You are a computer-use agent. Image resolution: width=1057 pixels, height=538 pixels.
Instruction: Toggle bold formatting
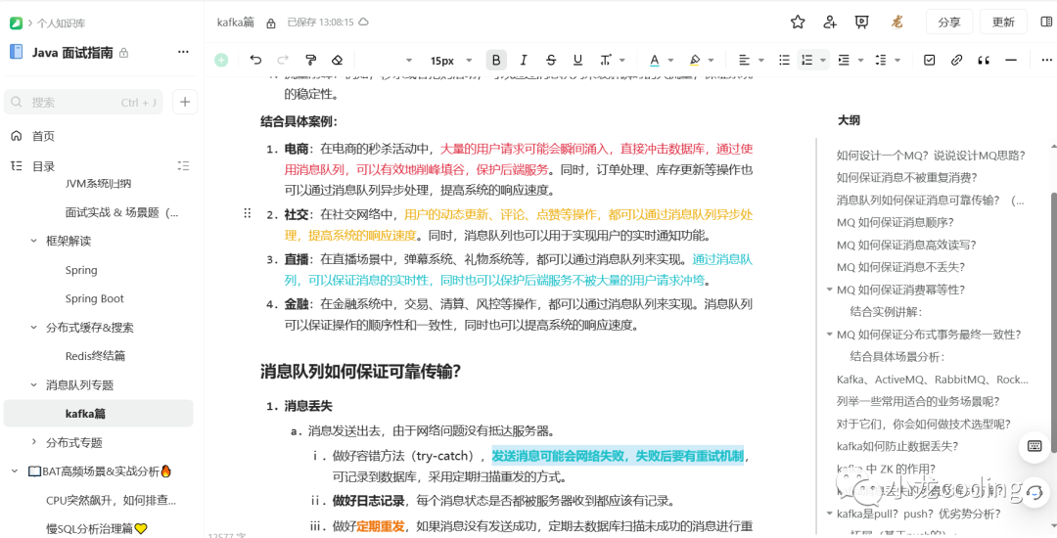point(496,60)
